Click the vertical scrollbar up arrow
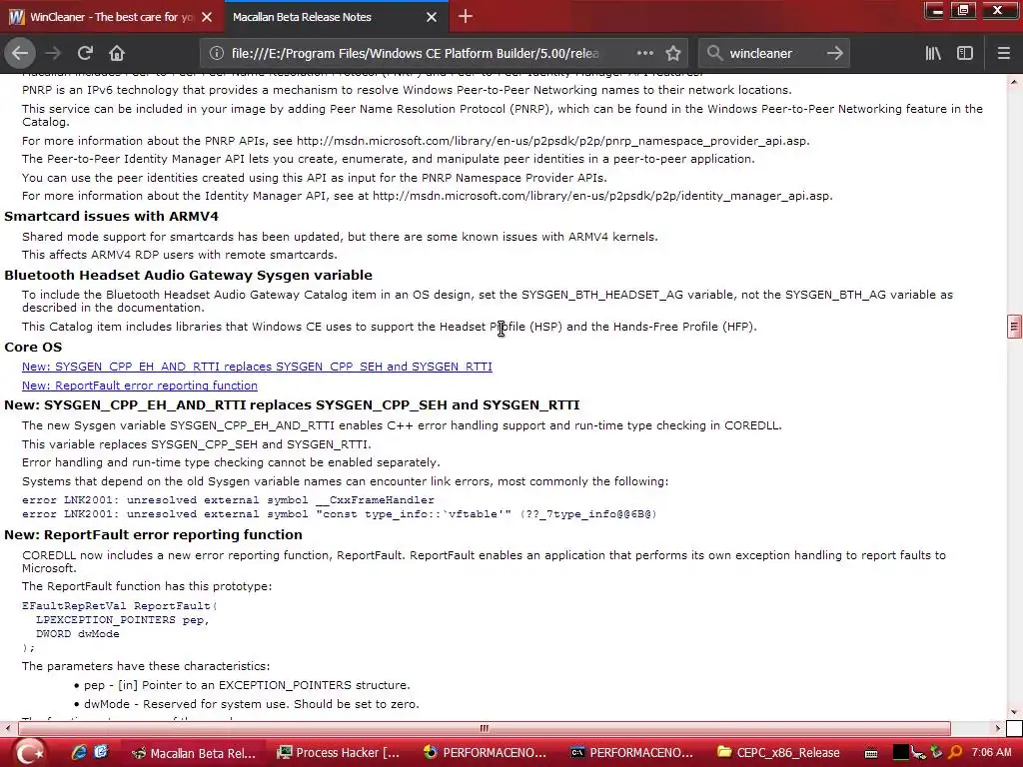Viewport: 1023px width, 767px height. tap(1014, 82)
